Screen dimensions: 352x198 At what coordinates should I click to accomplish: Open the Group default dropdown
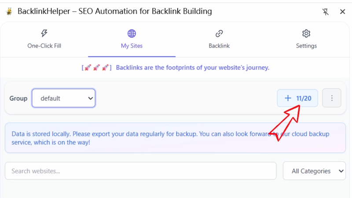click(64, 98)
